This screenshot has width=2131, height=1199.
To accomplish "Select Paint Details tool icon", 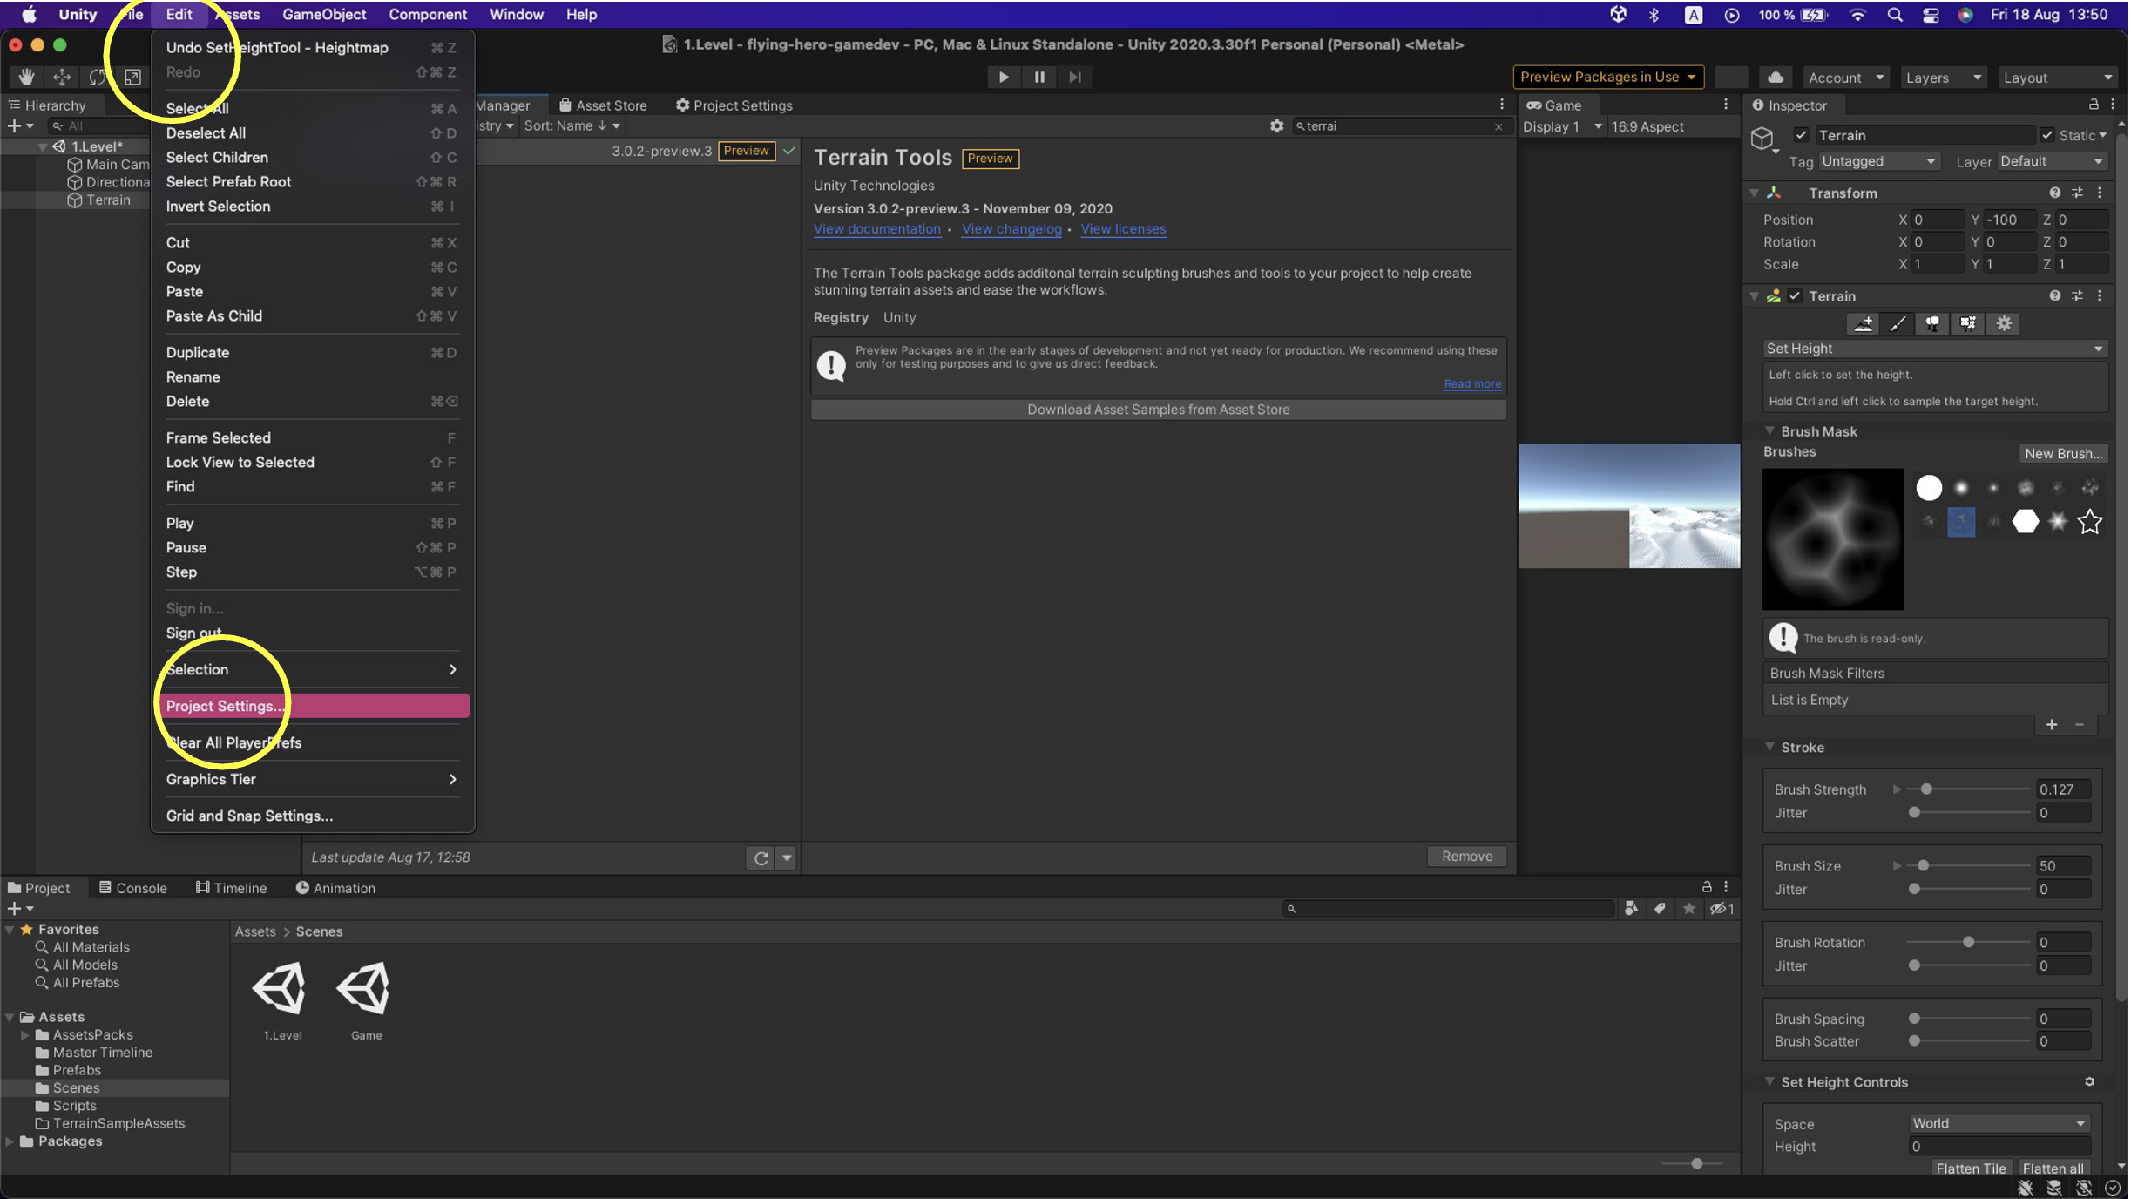I will point(1968,323).
